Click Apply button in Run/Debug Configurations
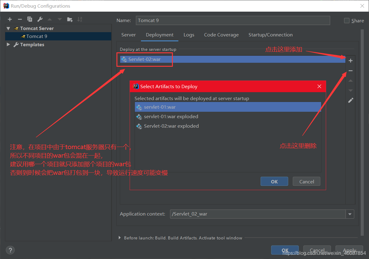Screen dimensions: 369x259 (x=349, y=250)
